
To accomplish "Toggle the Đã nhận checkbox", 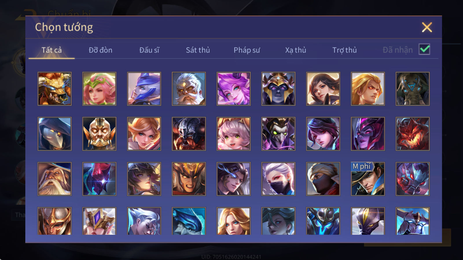I will click(x=424, y=49).
